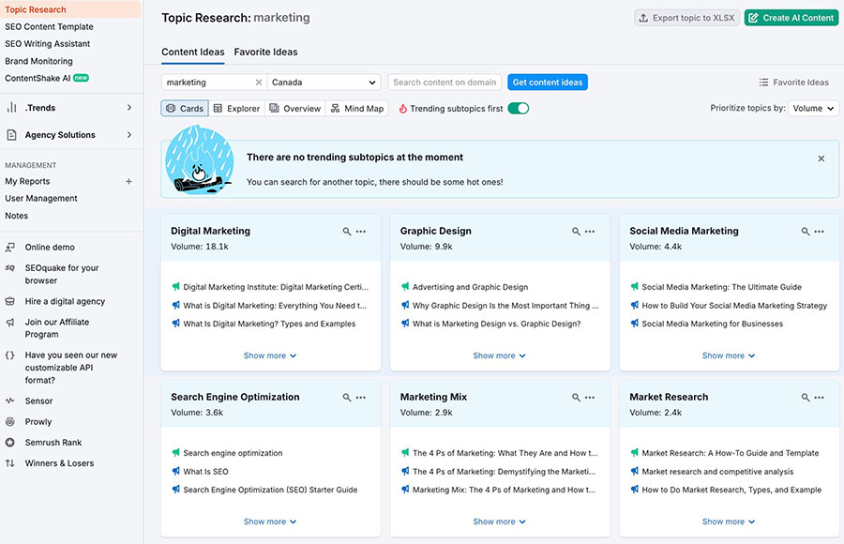The width and height of the screenshot is (844, 544).
Task: Open more options on Graphic Design card
Action: pyautogui.click(x=590, y=232)
